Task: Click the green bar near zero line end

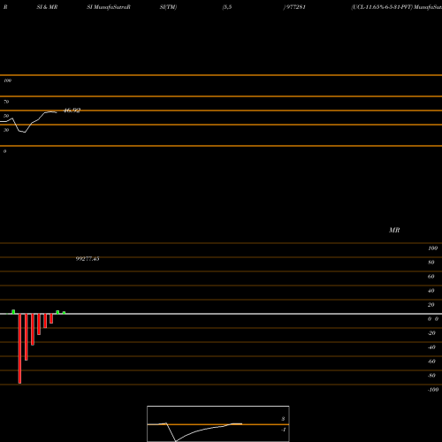Action: (64, 313)
